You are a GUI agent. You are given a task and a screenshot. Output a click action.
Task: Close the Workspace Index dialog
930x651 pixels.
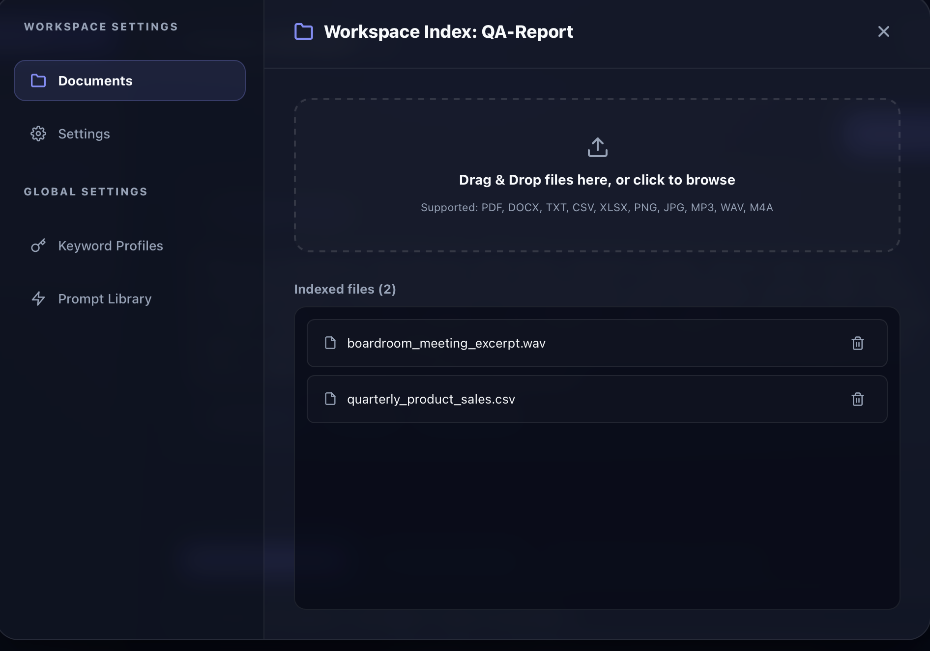tap(883, 31)
